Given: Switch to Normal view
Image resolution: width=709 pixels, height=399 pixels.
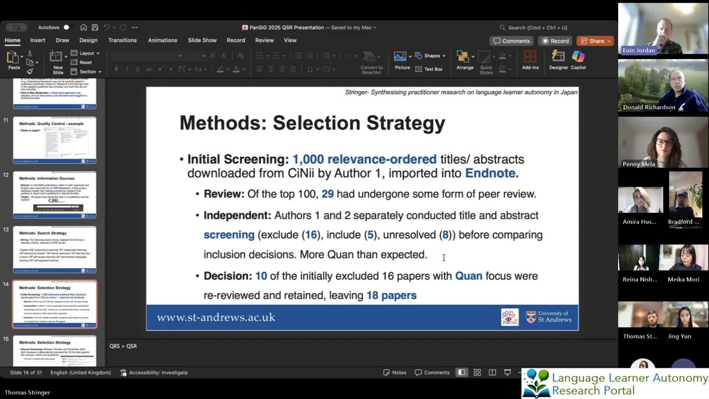Looking at the screenshot, I should [461, 372].
